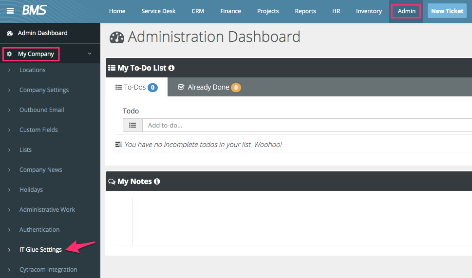Expand the Locations sidebar item arrow
This screenshot has width=472, height=278.
point(9,70)
